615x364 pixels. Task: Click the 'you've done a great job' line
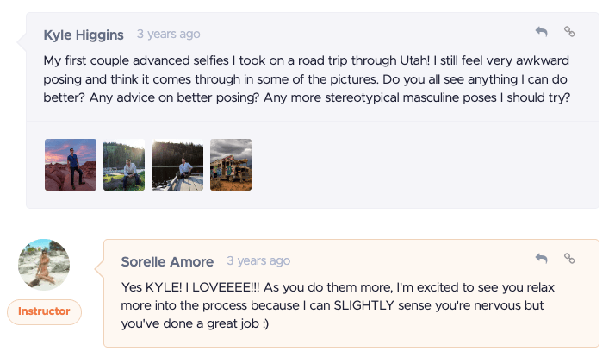pos(195,323)
